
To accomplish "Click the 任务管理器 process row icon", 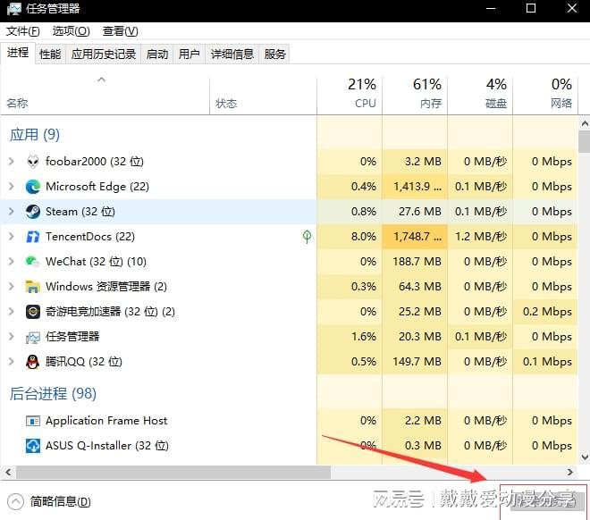I will click(x=33, y=337).
